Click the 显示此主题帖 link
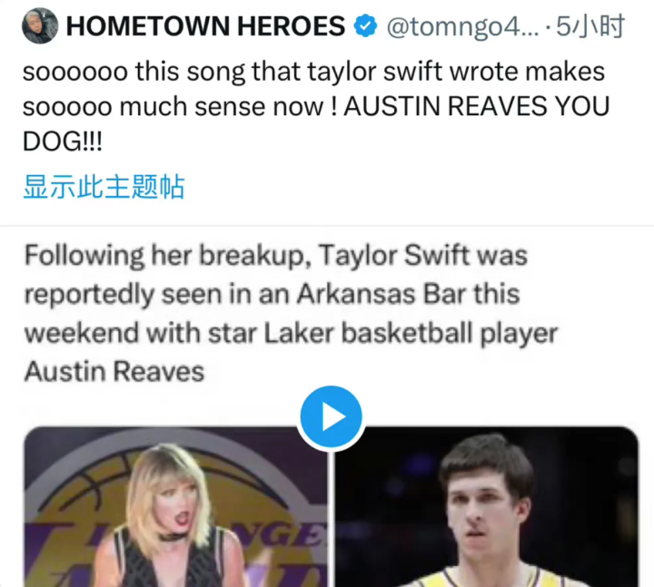Screen dimensions: 654x587 point(104,187)
